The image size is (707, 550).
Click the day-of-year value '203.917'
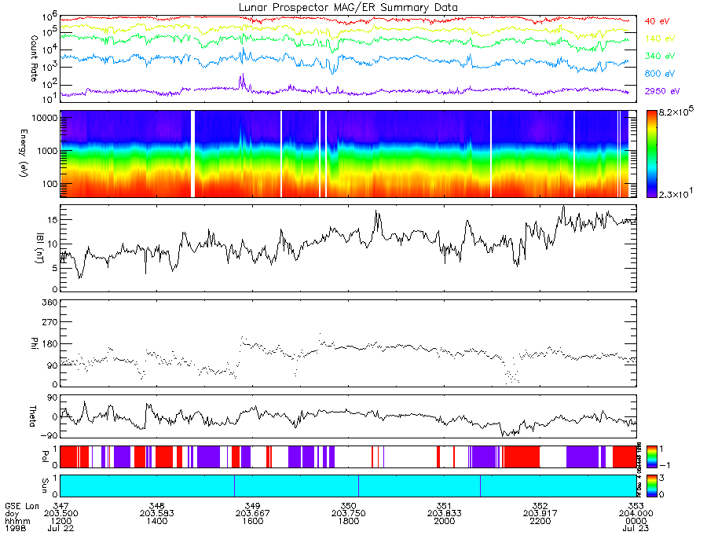540,514
